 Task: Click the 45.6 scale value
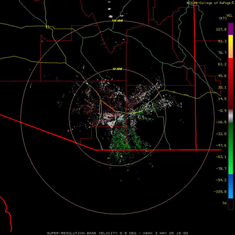pyautogui.click(x=222, y=76)
